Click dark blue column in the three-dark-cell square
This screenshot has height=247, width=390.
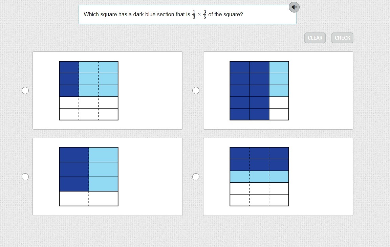point(69,79)
